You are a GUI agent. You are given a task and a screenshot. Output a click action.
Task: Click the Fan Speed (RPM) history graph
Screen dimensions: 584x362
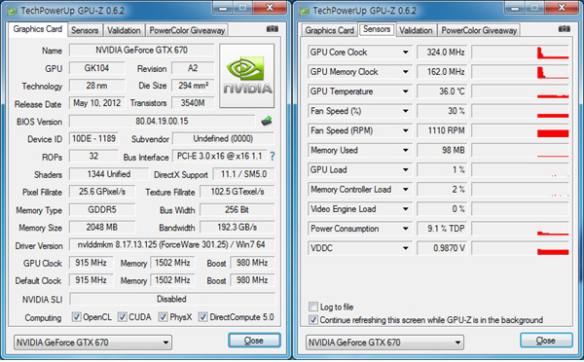tap(521, 130)
